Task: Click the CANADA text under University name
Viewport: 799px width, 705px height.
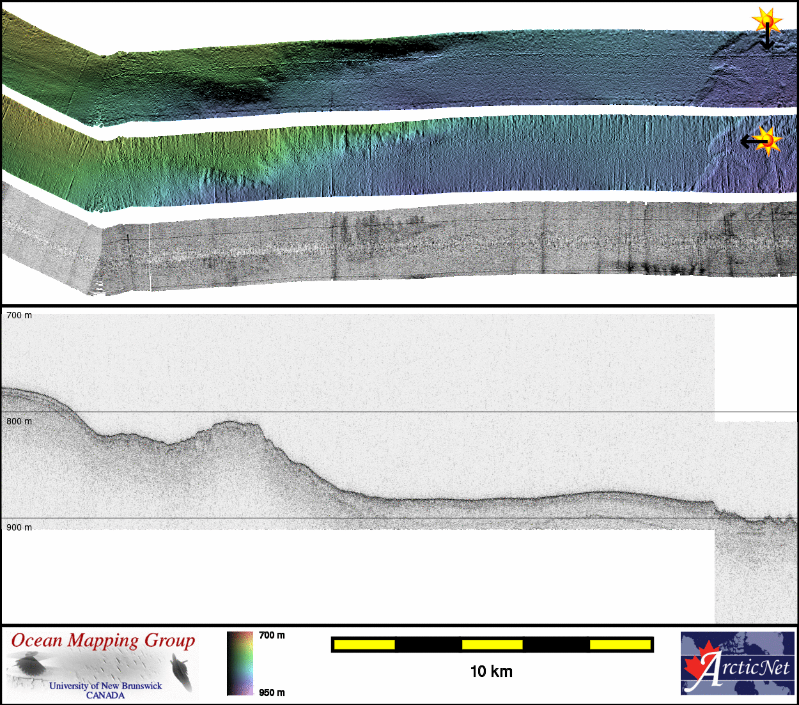Action: 105,695
